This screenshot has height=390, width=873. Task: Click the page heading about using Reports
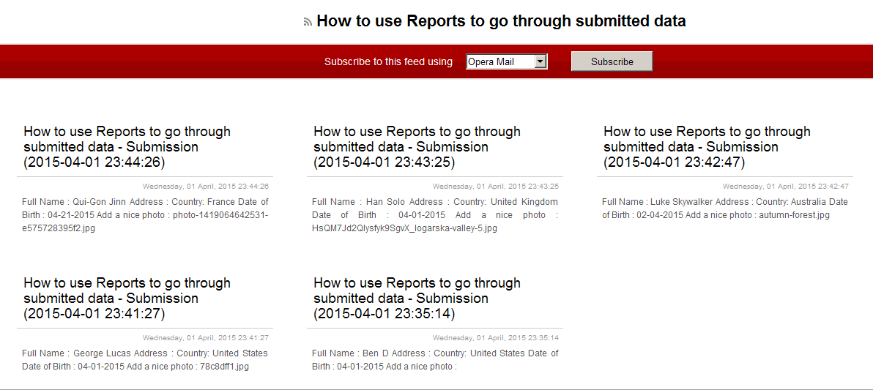pos(501,21)
